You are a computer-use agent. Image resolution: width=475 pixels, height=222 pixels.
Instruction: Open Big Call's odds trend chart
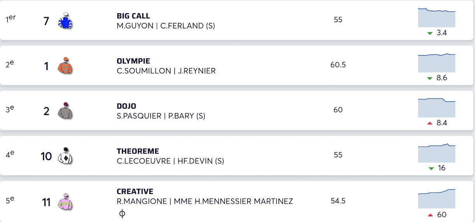pyautogui.click(x=436, y=18)
